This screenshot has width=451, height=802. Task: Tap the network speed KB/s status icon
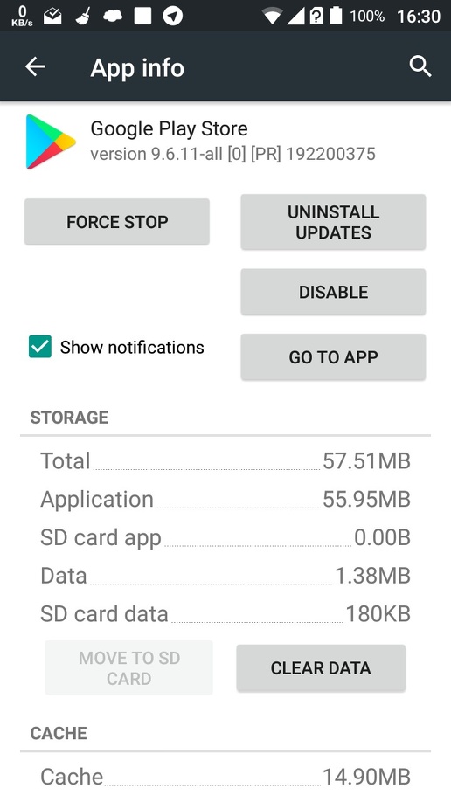(x=22, y=16)
